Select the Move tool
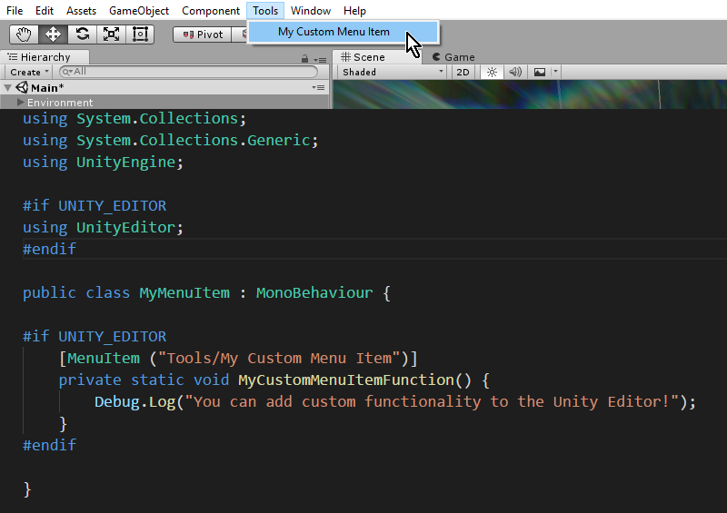Screen dimensions: 727x513 coord(53,35)
